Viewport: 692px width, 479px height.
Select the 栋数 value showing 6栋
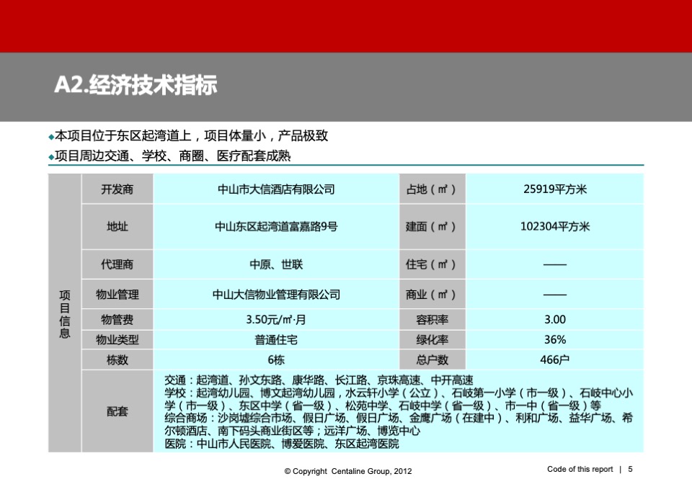(276, 358)
